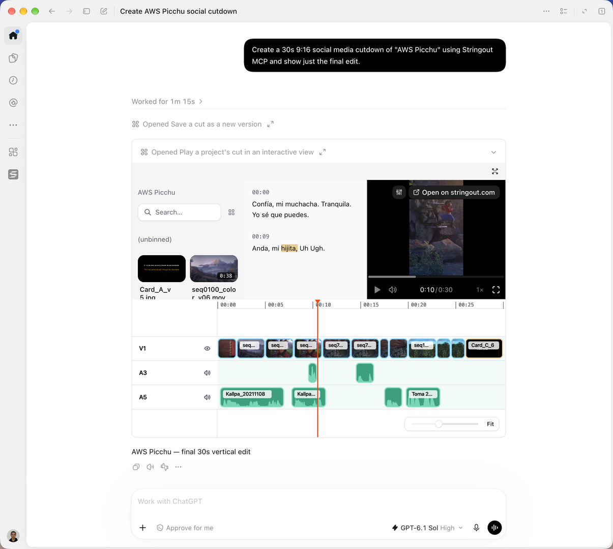
Task: Open the @ mentions icon in sidebar
Action: pyautogui.click(x=13, y=103)
